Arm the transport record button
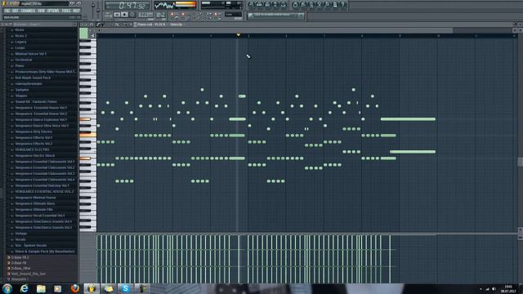This screenshot has width=523, height=294. [x=132, y=15]
